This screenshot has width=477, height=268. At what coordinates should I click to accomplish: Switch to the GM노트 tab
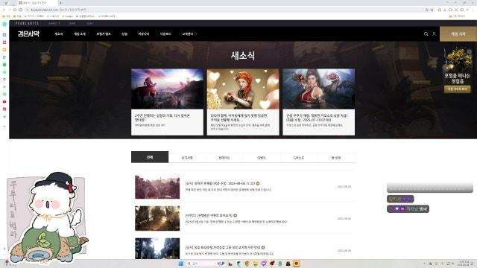point(299,158)
